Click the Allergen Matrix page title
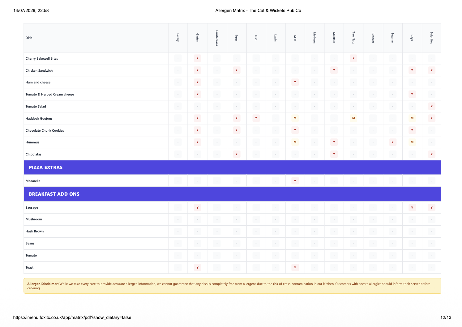Viewport: 462px width, 327px height. tap(258, 11)
